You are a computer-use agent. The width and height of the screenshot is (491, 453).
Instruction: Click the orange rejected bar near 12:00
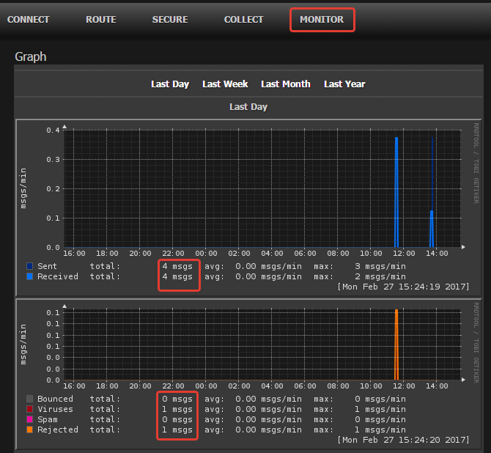tap(396, 345)
